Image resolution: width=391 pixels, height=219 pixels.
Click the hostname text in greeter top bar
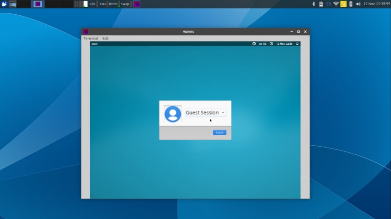coord(95,44)
